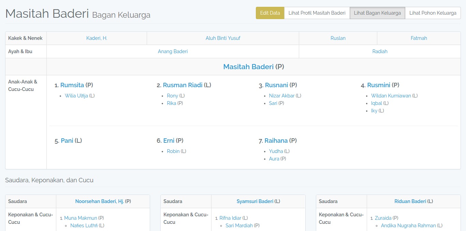Open first child Rumsita's chart

pos(72,85)
